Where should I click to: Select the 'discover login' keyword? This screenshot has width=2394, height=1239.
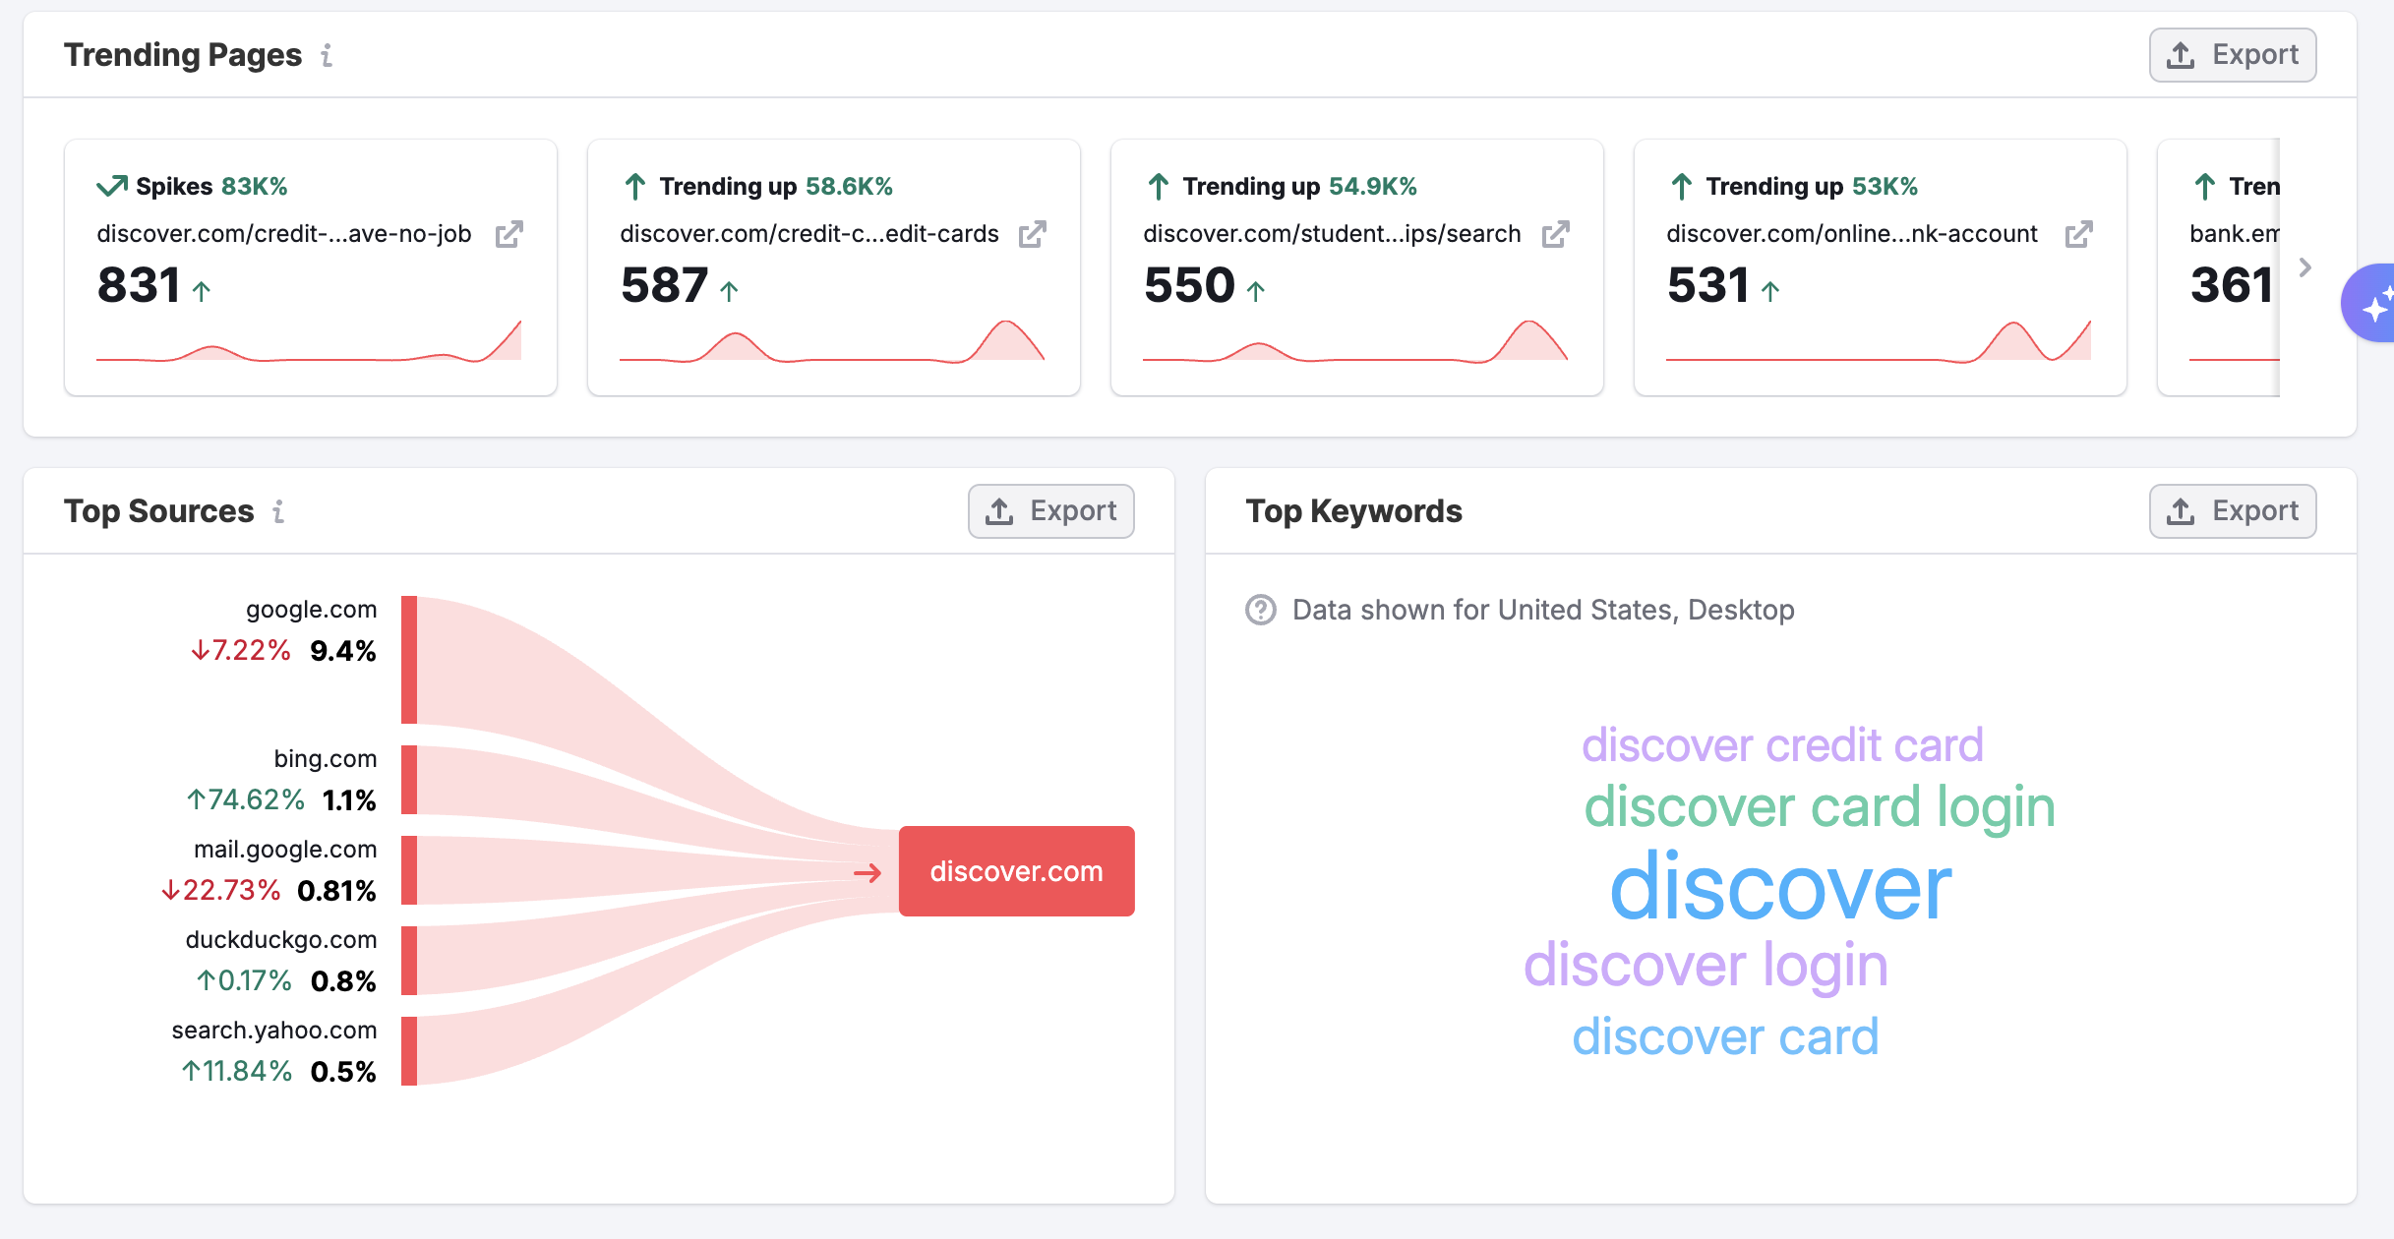coord(1706,965)
